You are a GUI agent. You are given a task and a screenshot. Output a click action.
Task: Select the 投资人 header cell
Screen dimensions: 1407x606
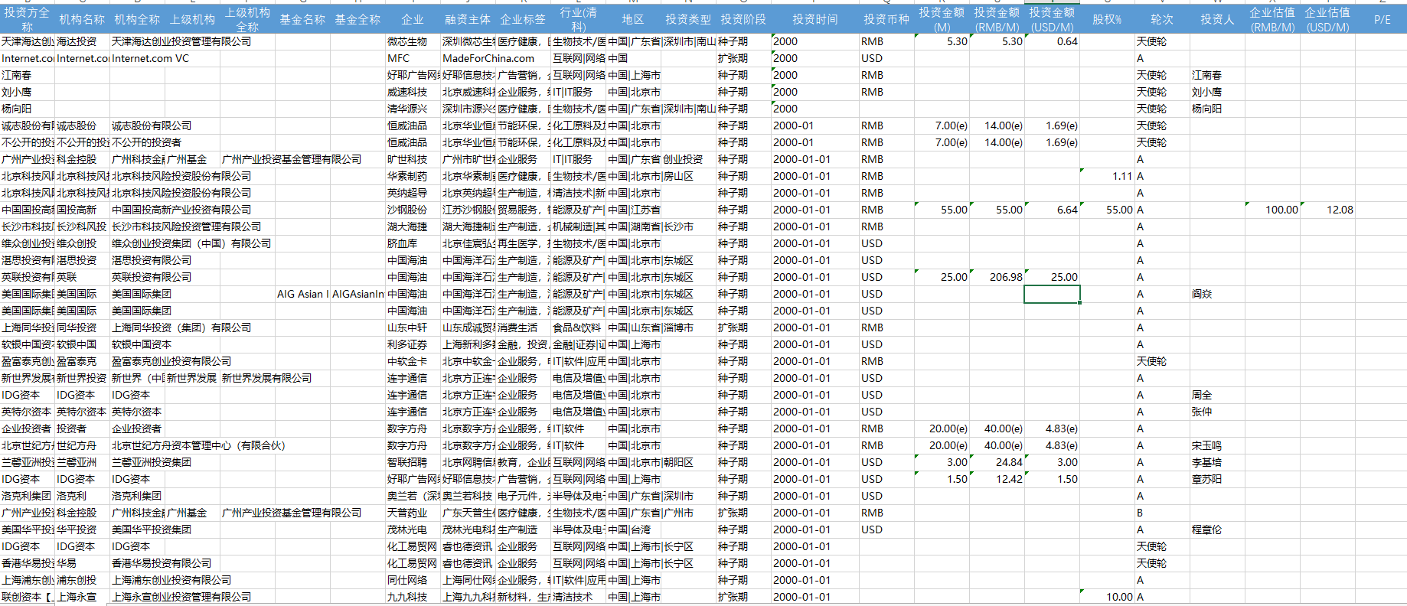point(1217,19)
